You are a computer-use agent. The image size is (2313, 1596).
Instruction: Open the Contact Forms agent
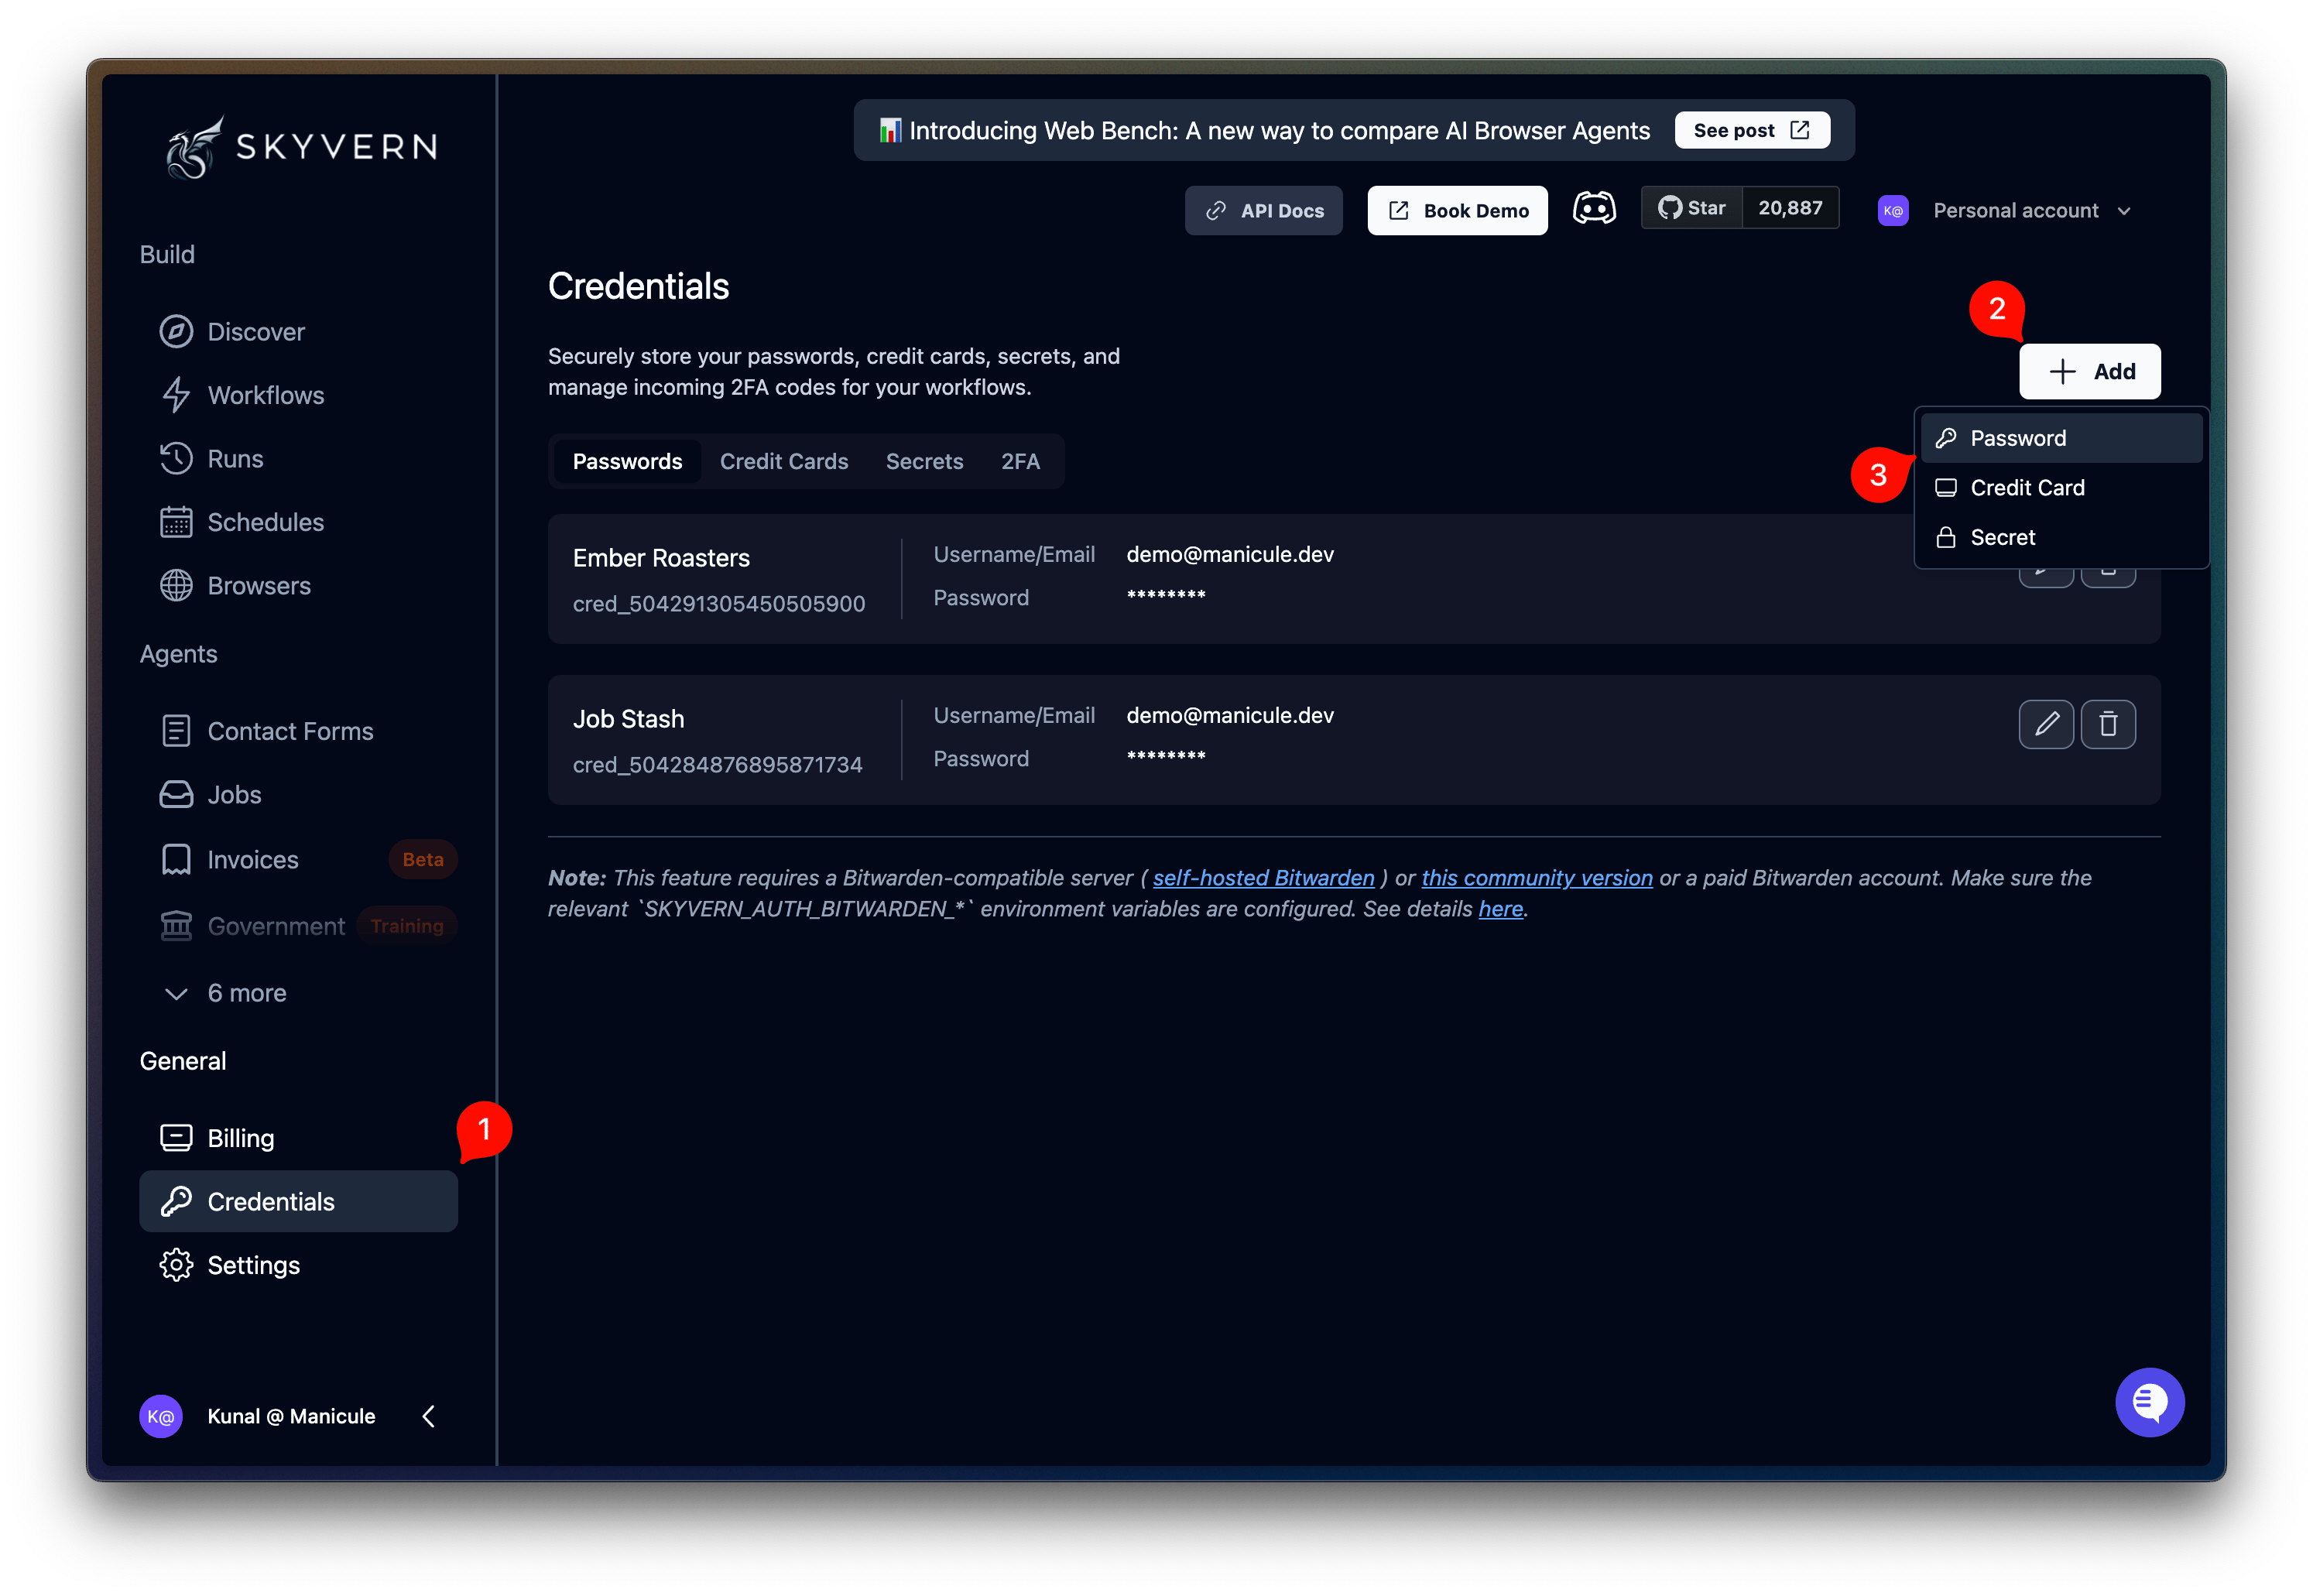tap(298, 731)
